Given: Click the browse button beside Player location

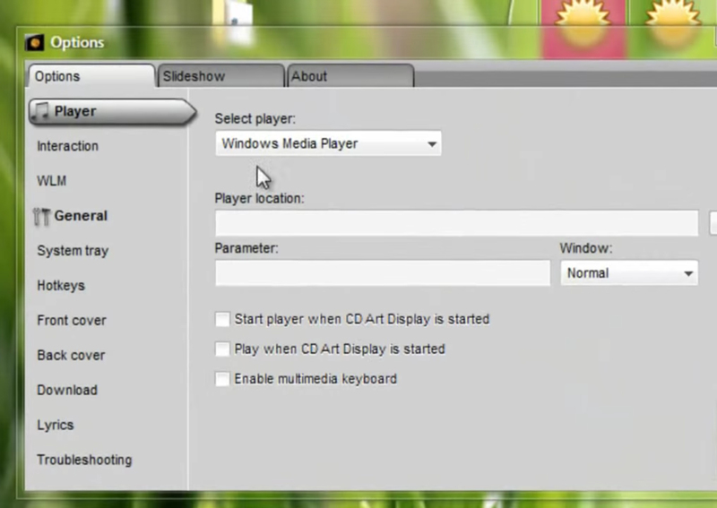Looking at the screenshot, I should tap(713, 223).
